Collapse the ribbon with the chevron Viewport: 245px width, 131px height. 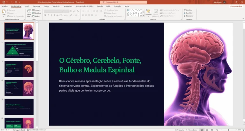[x=243, y=19]
